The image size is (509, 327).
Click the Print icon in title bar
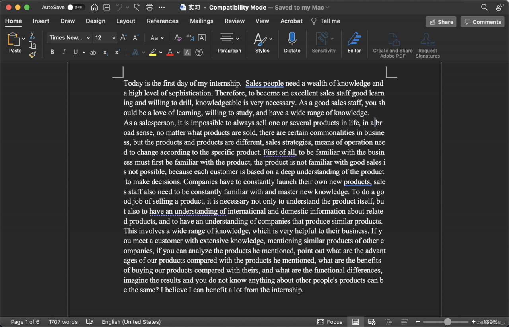[x=149, y=7]
